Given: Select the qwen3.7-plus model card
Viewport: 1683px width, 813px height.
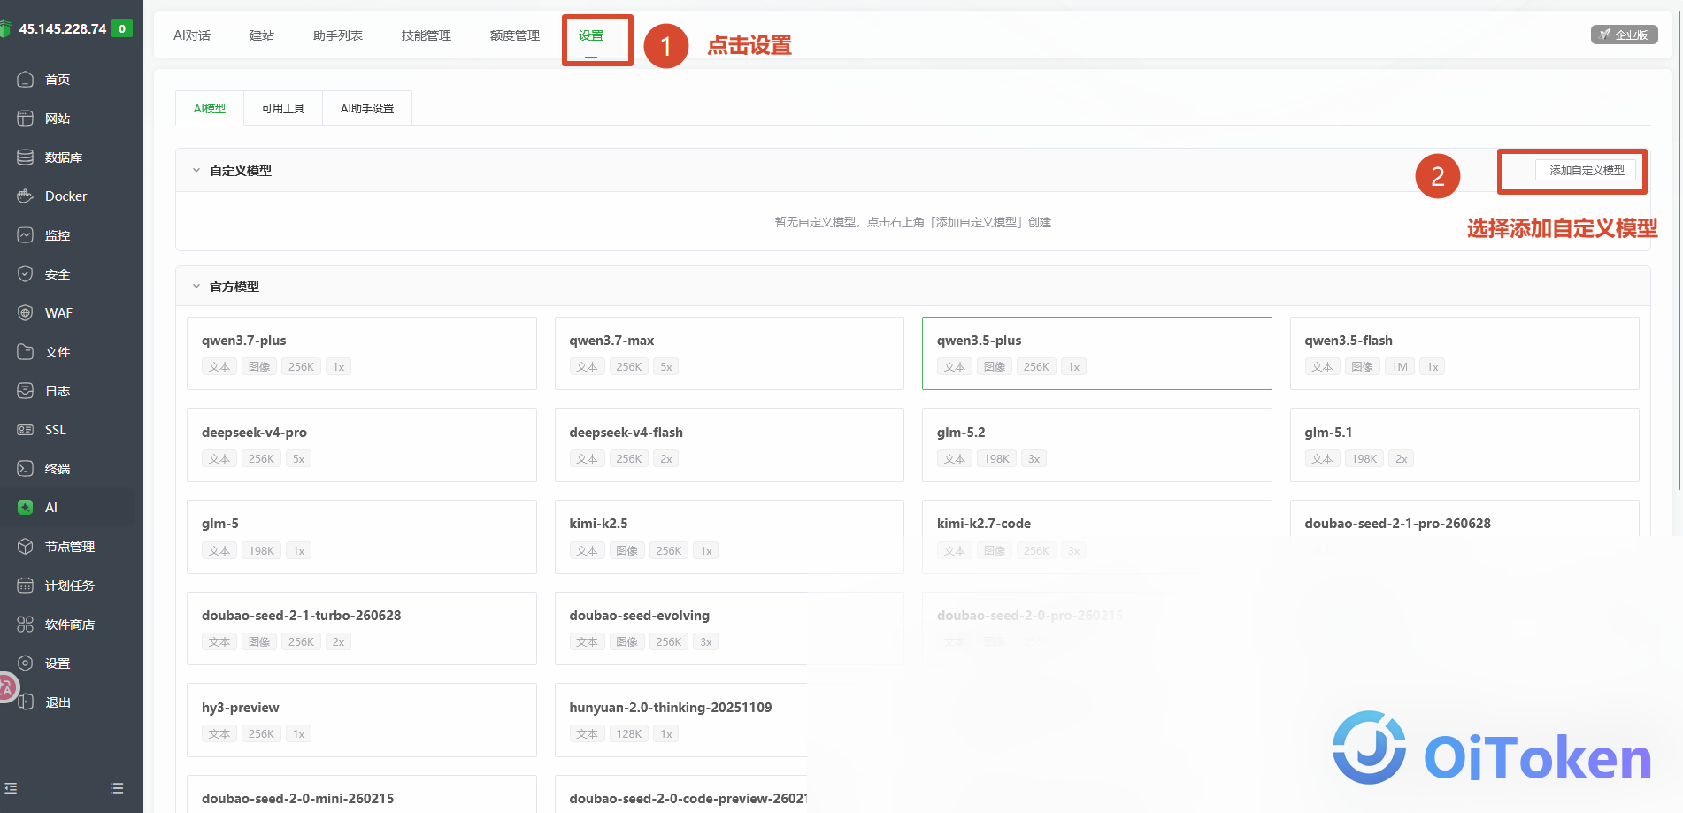Looking at the screenshot, I should (362, 353).
